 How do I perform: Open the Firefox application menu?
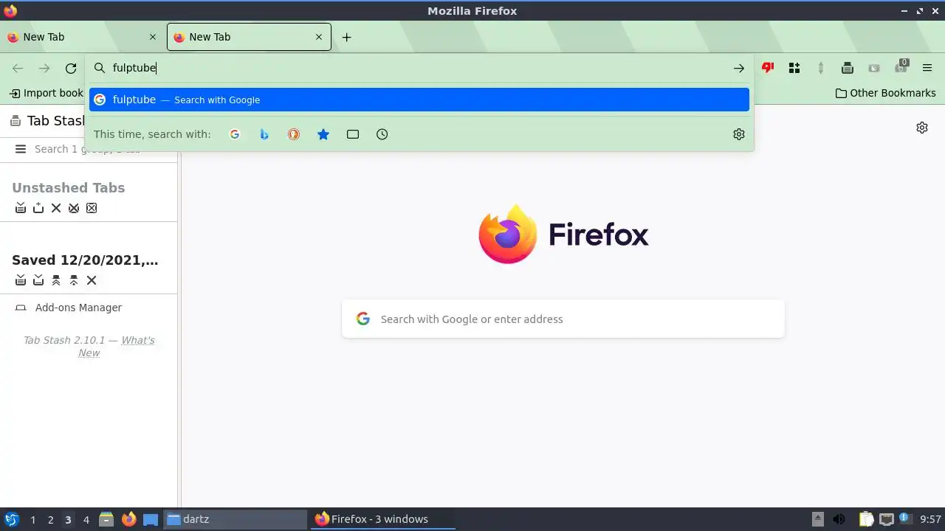(927, 68)
